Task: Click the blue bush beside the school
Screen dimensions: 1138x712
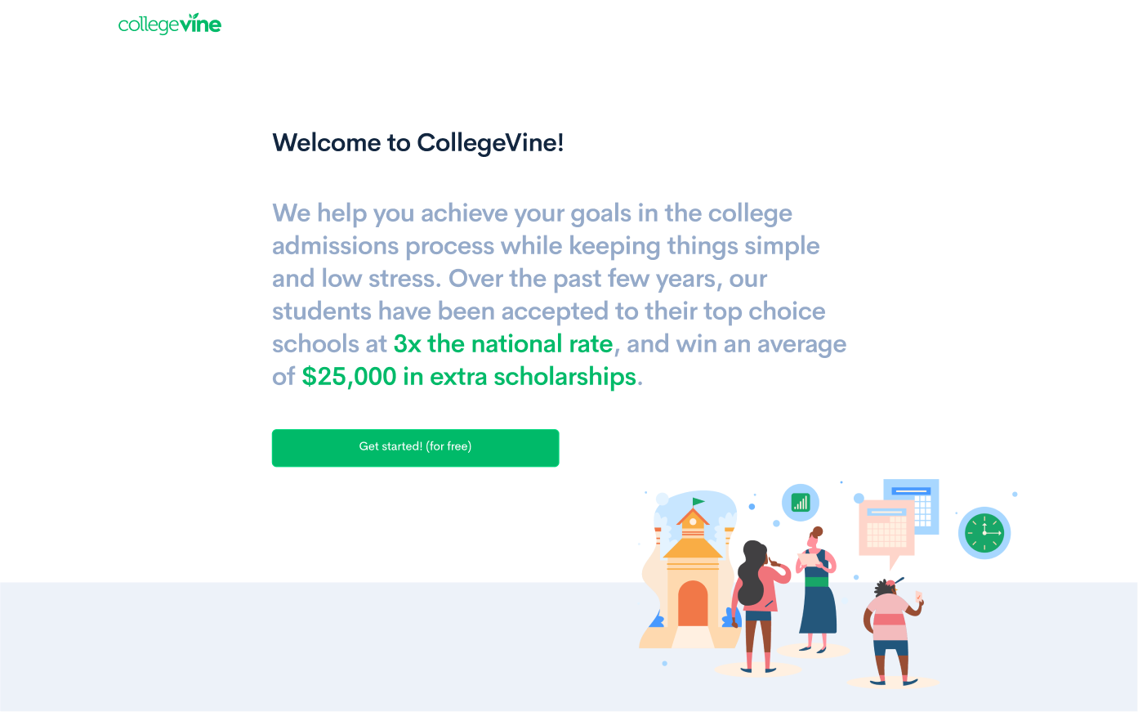Action: 731,619
